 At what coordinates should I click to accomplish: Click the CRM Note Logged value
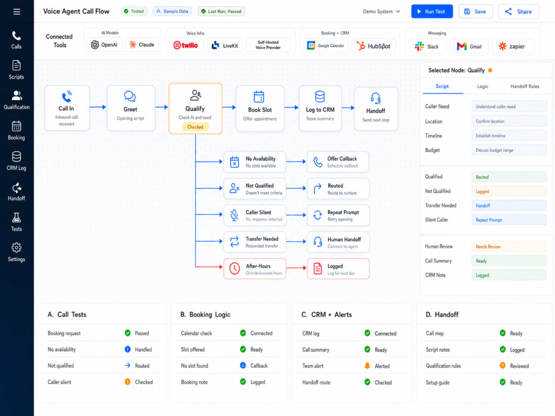click(x=509, y=275)
